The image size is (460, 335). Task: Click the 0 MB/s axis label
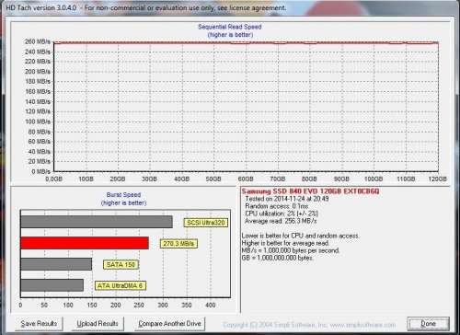point(40,171)
